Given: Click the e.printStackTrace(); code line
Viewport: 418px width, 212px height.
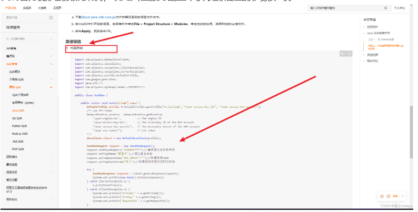Looking at the screenshot, I should [107, 185].
